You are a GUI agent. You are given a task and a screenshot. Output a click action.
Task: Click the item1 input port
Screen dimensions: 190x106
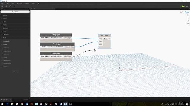pyautogui.click(x=100, y=42)
